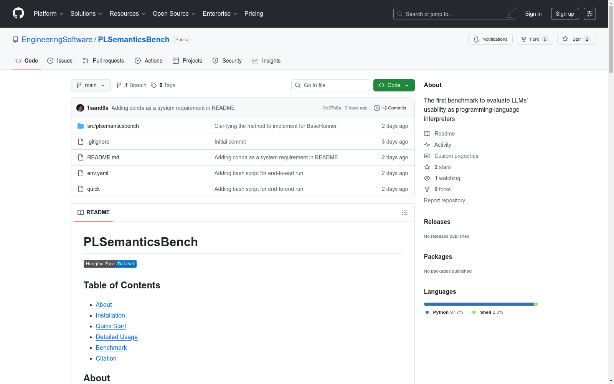614x384 pixels.
Task: Switch to the Insights tab
Action: 266,61
